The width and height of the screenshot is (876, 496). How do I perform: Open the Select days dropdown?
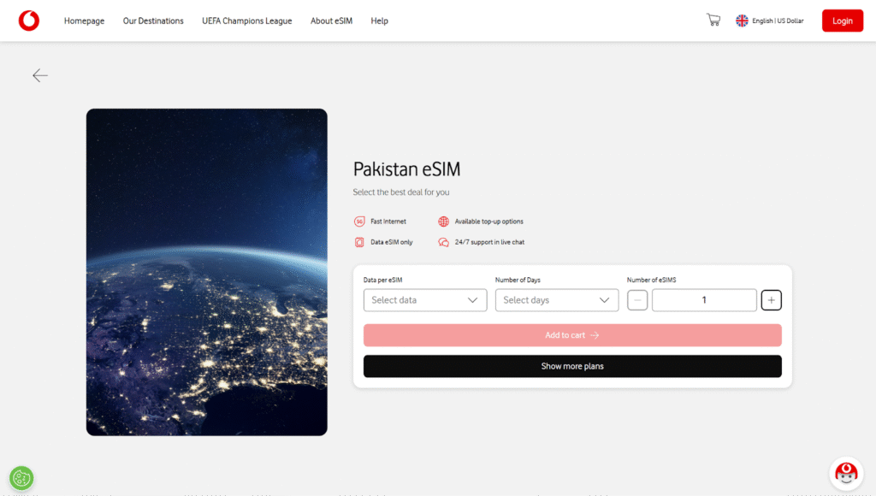(556, 300)
